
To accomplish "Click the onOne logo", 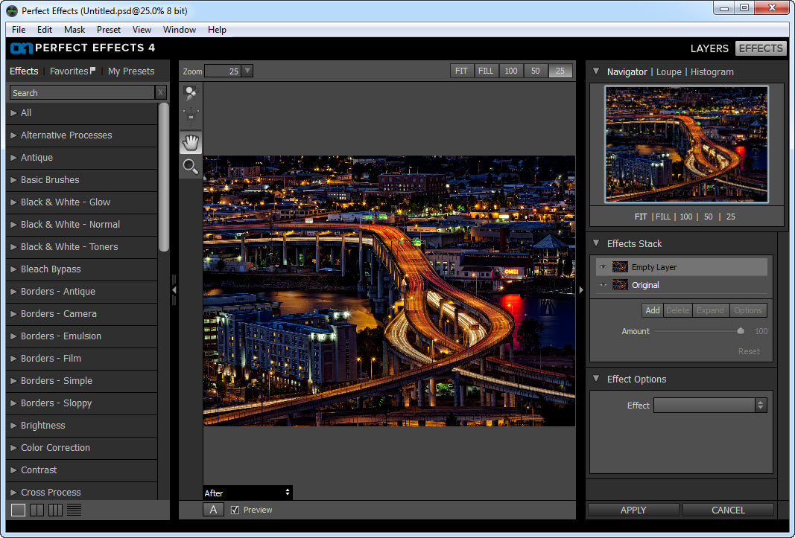I will pos(22,48).
